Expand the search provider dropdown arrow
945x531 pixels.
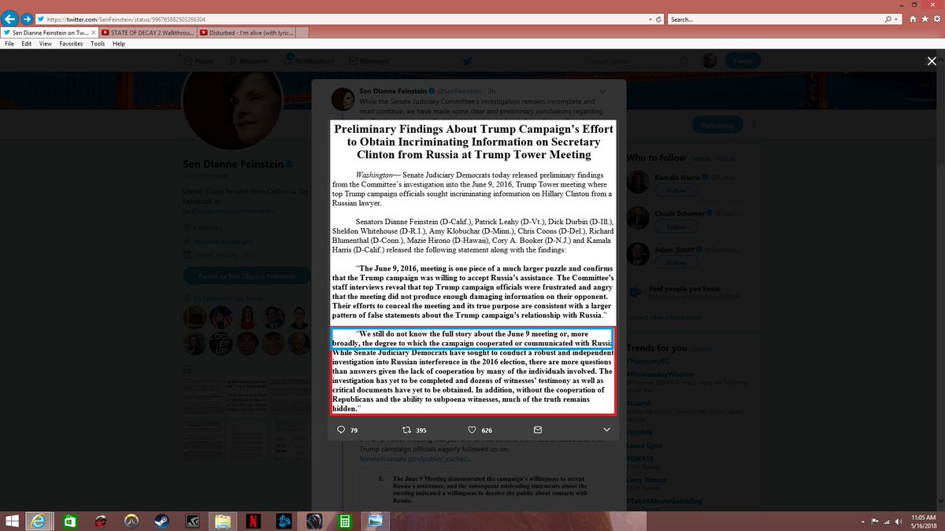coord(898,18)
